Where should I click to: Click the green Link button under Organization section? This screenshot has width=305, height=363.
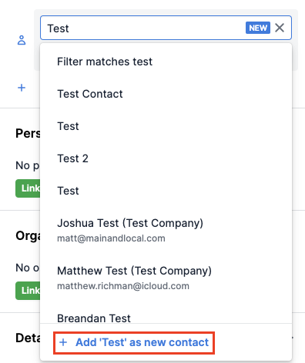pyautogui.click(x=28, y=291)
